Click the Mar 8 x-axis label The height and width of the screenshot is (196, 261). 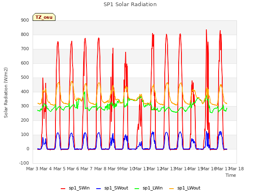point(100,169)
